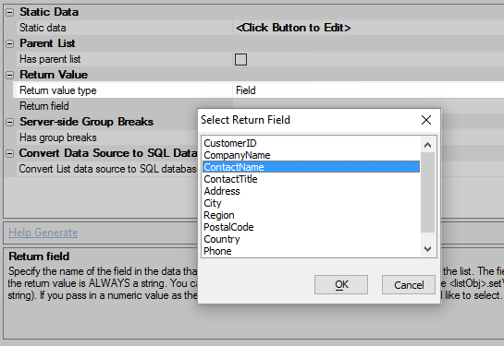Screen dimensions: 504x346
Task: Collapse the Return Value section
Action: pos(10,76)
